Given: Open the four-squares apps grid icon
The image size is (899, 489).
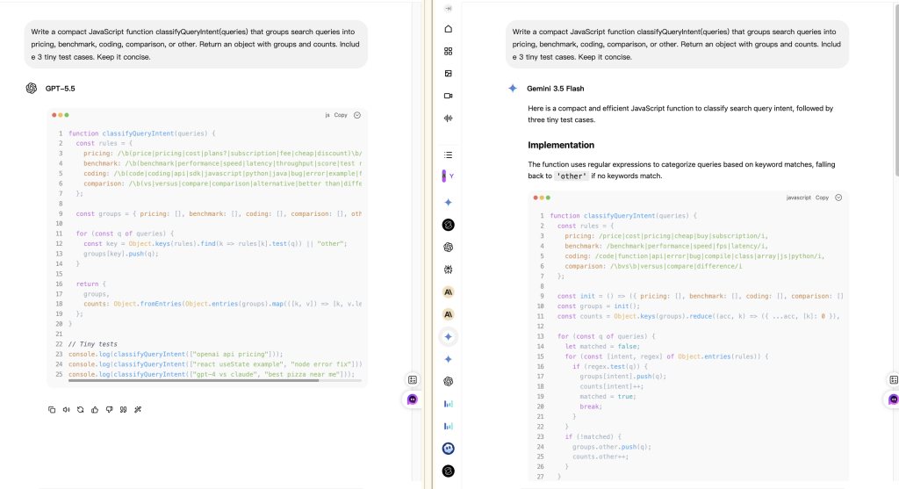Looking at the screenshot, I should [x=449, y=52].
